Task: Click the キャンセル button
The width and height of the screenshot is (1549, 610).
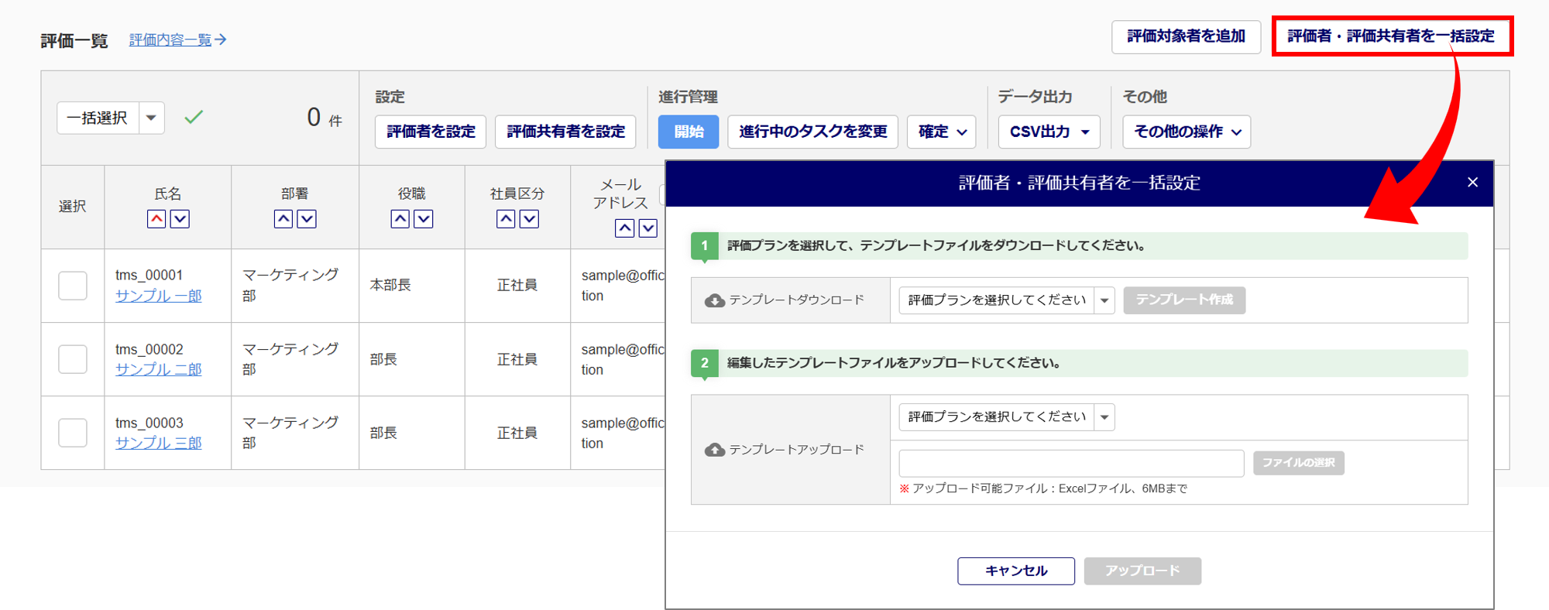Action: 1016,571
